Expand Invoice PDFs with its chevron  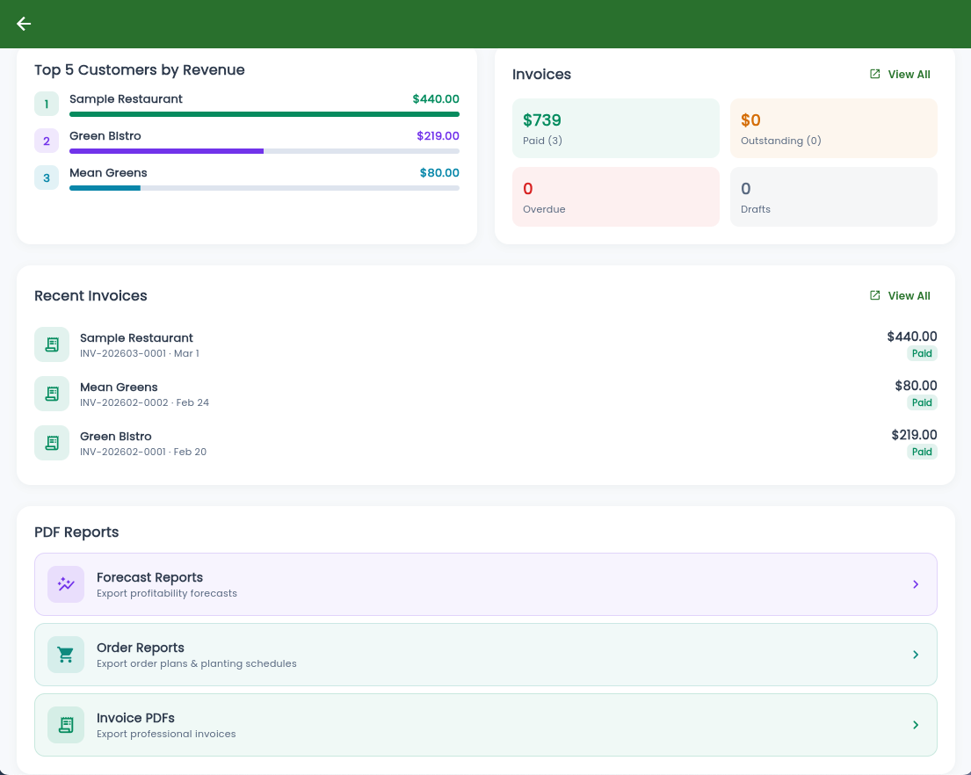pos(915,725)
